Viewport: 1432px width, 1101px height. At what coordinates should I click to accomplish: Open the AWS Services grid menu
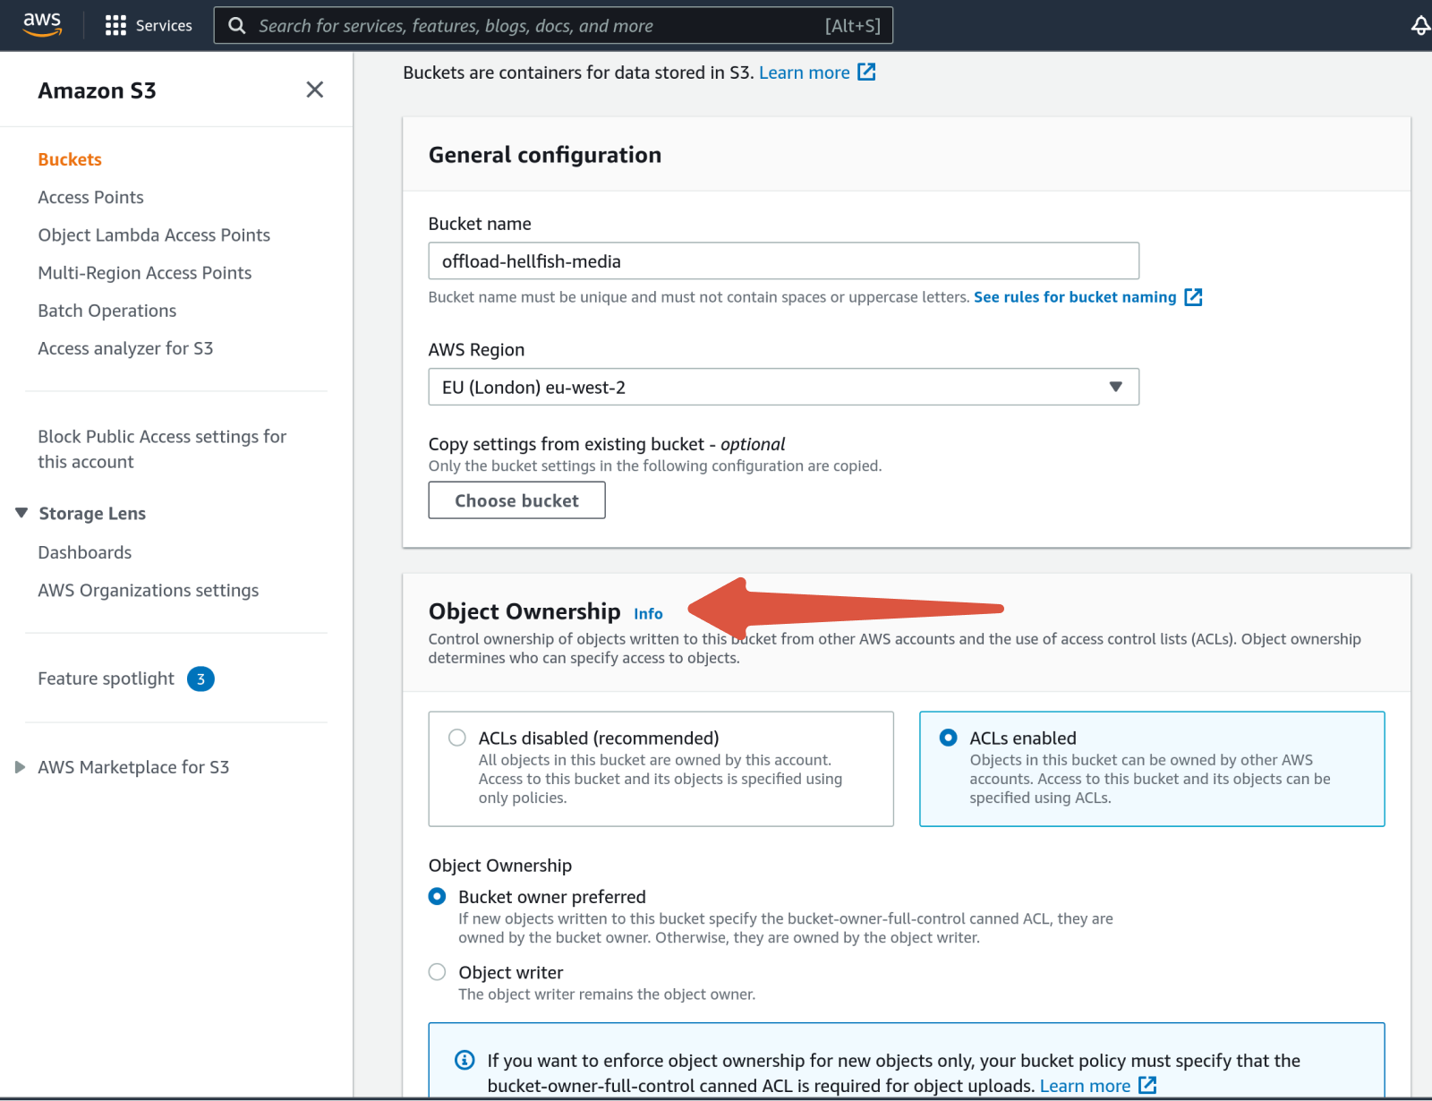click(x=115, y=24)
